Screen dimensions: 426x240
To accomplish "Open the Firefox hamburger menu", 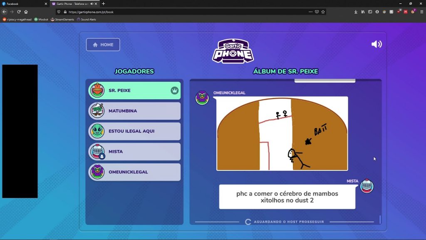I will point(421,12).
